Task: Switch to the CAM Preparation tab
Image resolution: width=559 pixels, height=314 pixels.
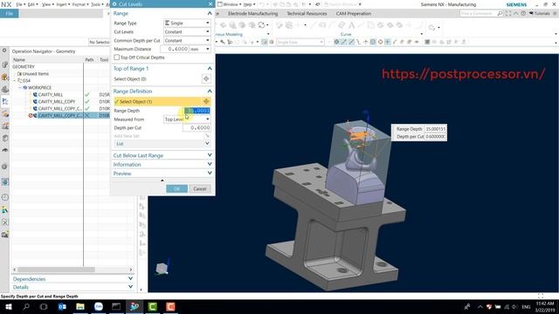Action: [353, 14]
